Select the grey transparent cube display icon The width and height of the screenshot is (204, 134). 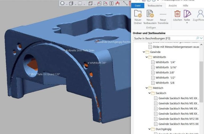80,3
